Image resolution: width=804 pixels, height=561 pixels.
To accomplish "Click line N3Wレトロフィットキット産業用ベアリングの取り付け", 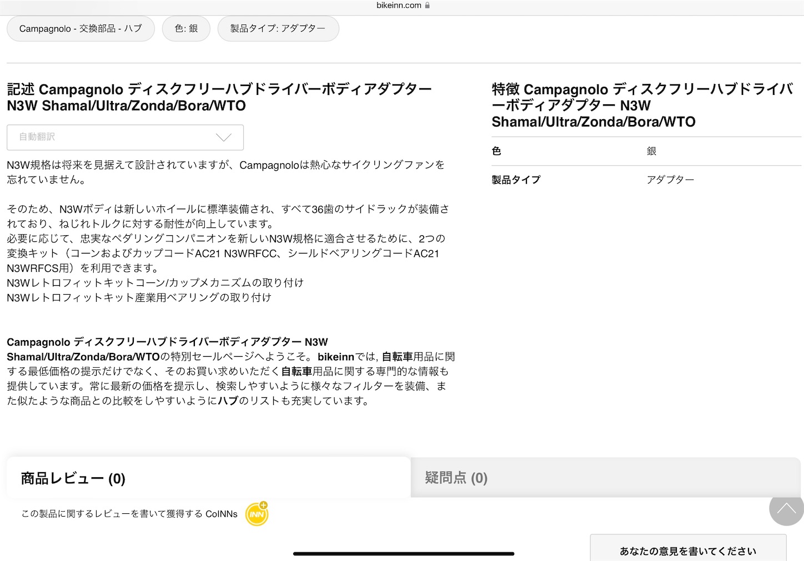I will (x=139, y=297).
